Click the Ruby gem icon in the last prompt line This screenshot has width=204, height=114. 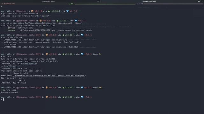82,97
